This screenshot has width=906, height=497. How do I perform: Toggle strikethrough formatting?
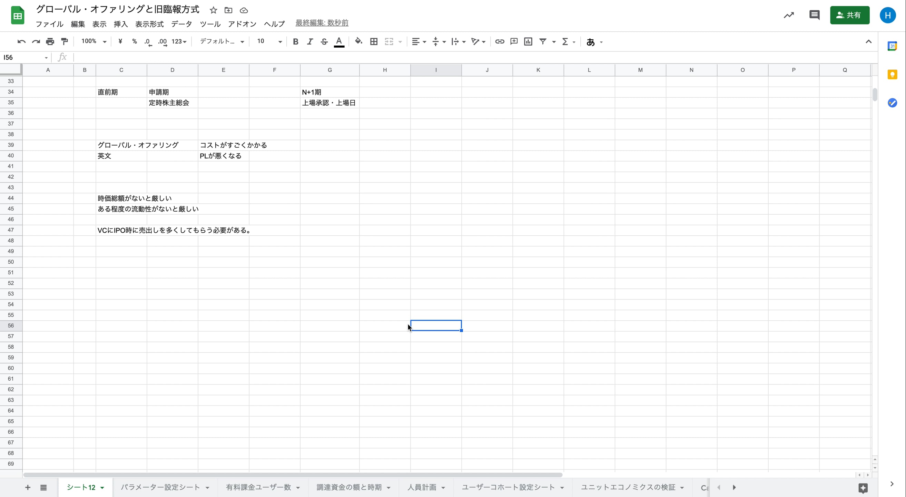[324, 41]
